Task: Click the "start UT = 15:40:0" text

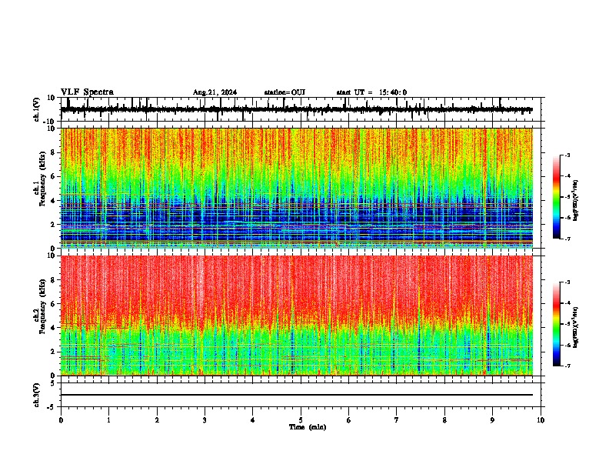Action: [371, 92]
